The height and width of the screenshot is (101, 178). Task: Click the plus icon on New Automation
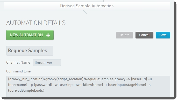click(48, 35)
